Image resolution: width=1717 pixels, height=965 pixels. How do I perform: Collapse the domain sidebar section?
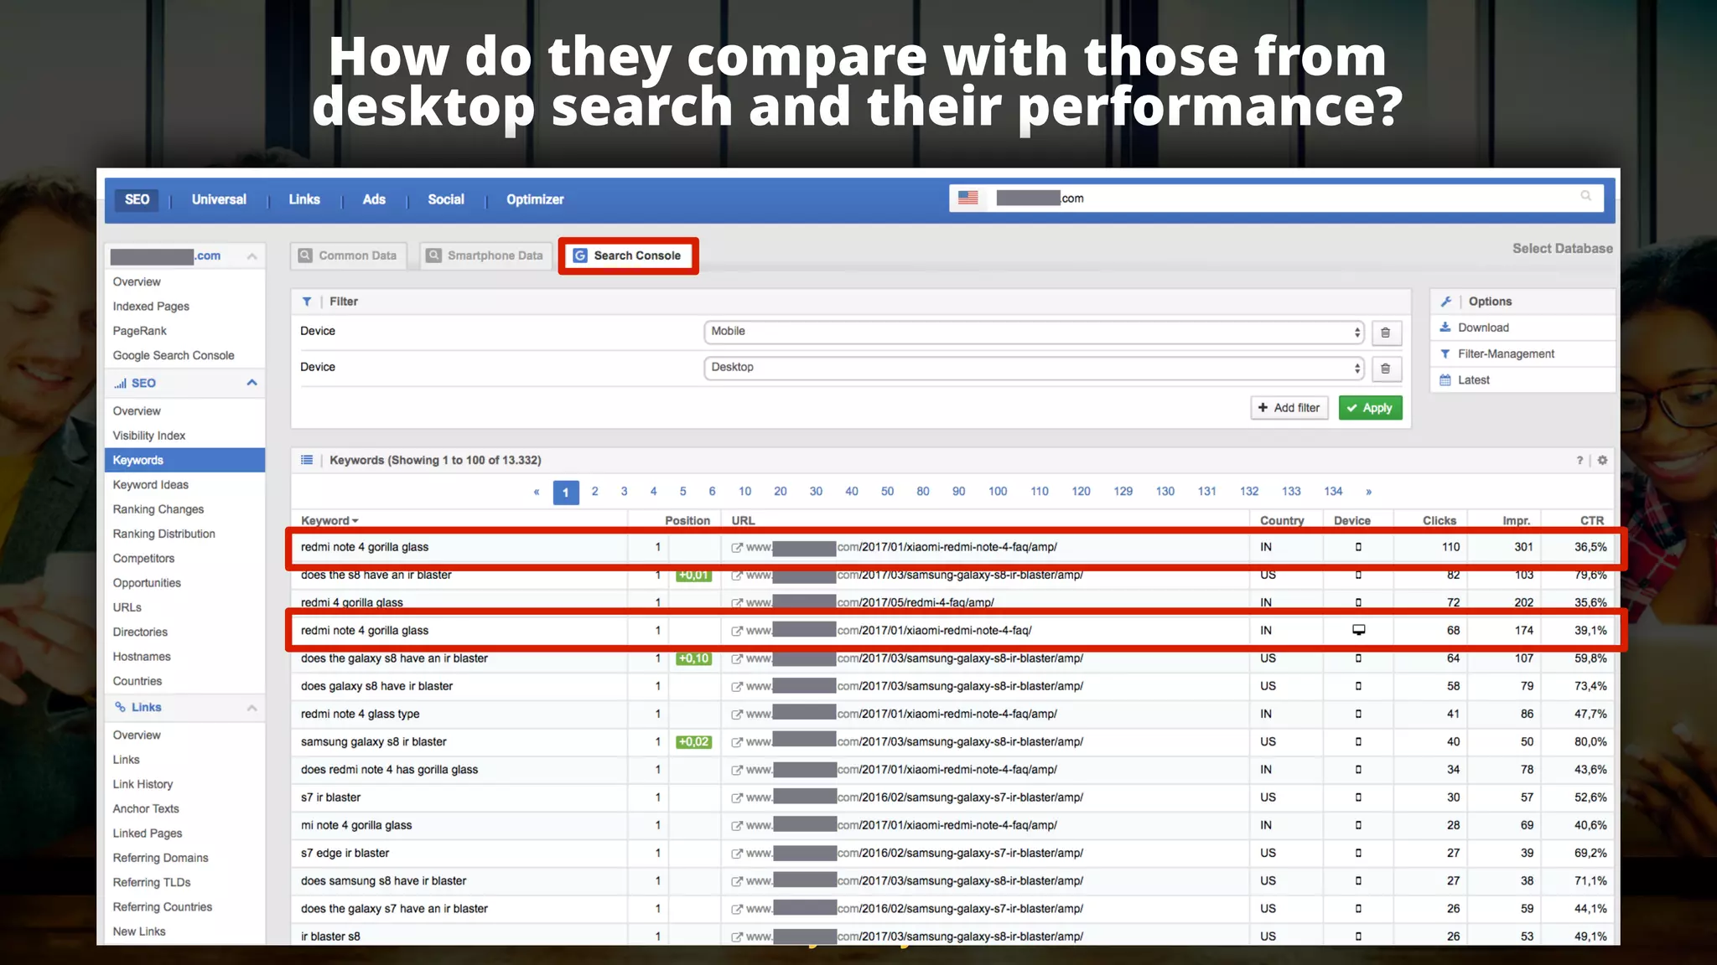[252, 256]
